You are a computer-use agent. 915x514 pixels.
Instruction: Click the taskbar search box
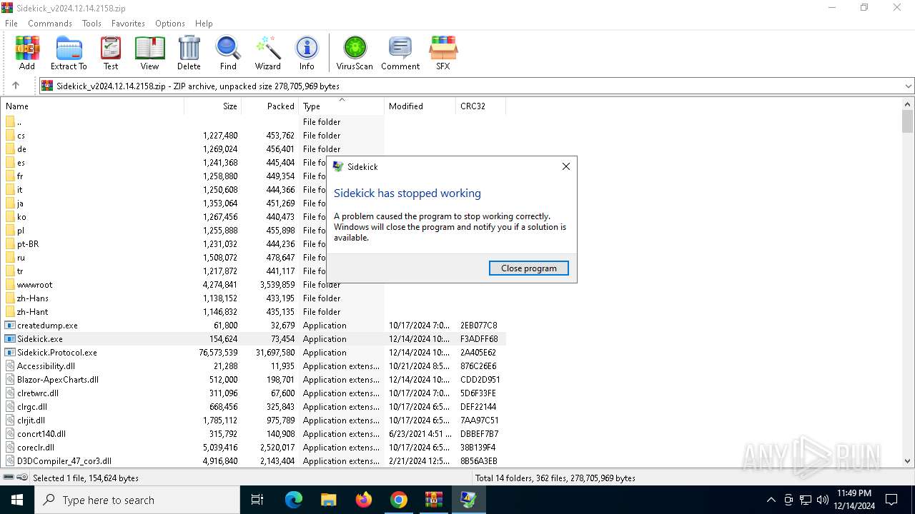point(137,500)
